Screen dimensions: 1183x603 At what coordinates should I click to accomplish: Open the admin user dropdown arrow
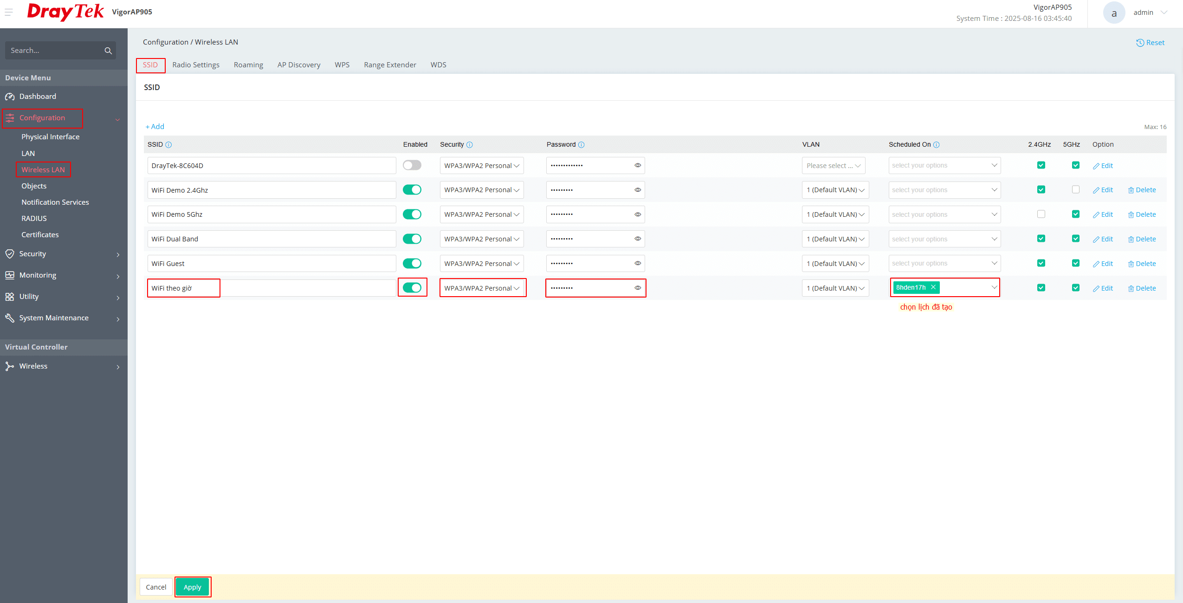[1164, 13]
